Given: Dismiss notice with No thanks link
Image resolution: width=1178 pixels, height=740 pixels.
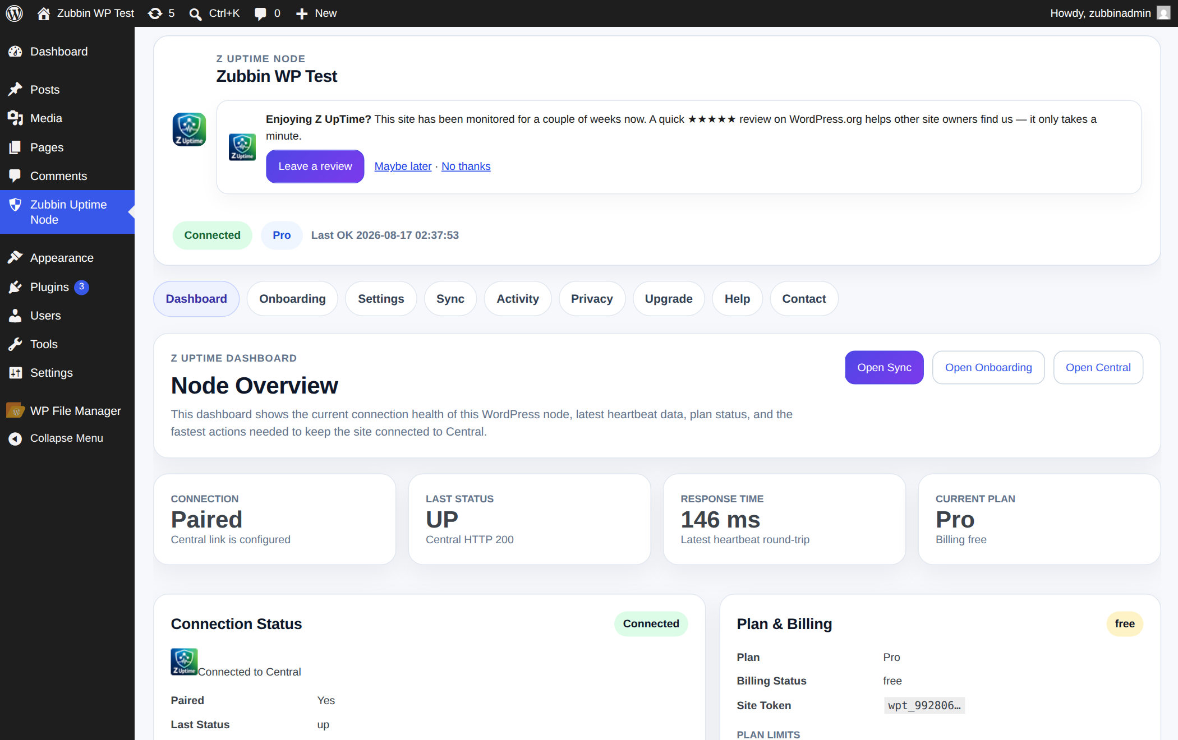Looking at the screenshot, I should pos(466,166).
